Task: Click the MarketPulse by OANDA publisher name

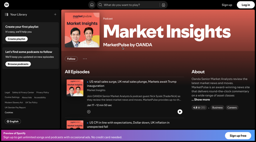Action: (128, 45)
